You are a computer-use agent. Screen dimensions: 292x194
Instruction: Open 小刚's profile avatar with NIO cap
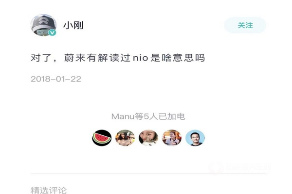point(44,25)
